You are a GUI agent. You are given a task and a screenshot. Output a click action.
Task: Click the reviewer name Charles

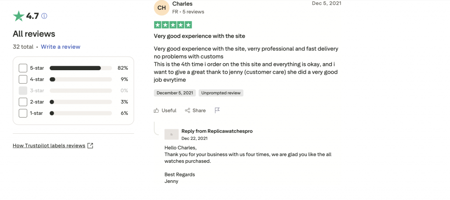click(x=182, y=4)
